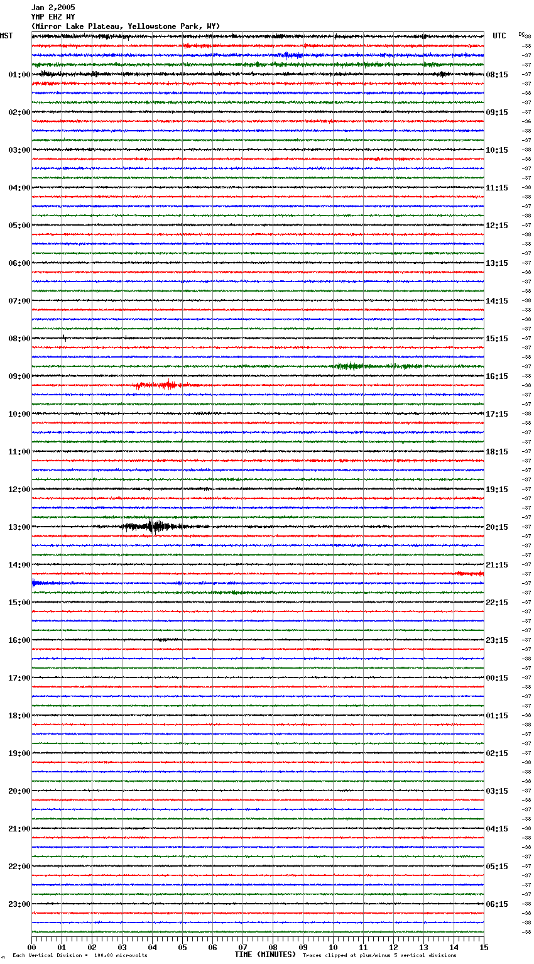The height and width of the screenshot is (964, 534).
Task: Click the "Traces clipped at plus/minus 5 vertical divisions" note
Action: coord(379,956)
